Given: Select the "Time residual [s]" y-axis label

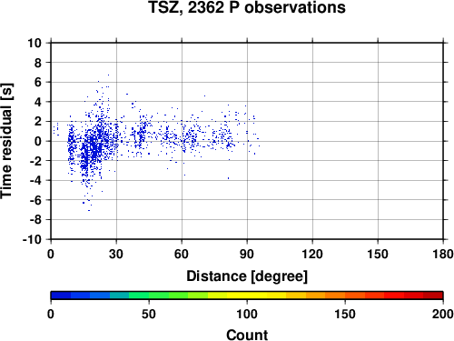Looking at the screenshot, I should point(6,141).
